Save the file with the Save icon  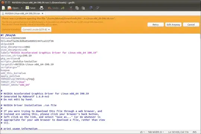[x=31, y=8]
